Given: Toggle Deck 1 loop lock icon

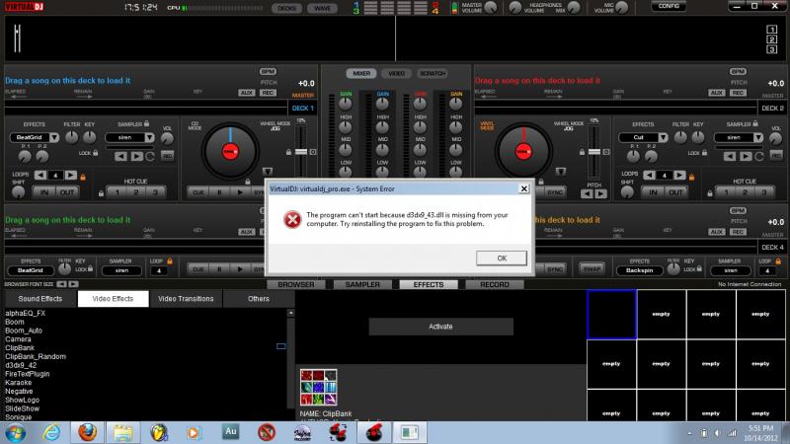Looking at the screenshot, I should [83, 178].
